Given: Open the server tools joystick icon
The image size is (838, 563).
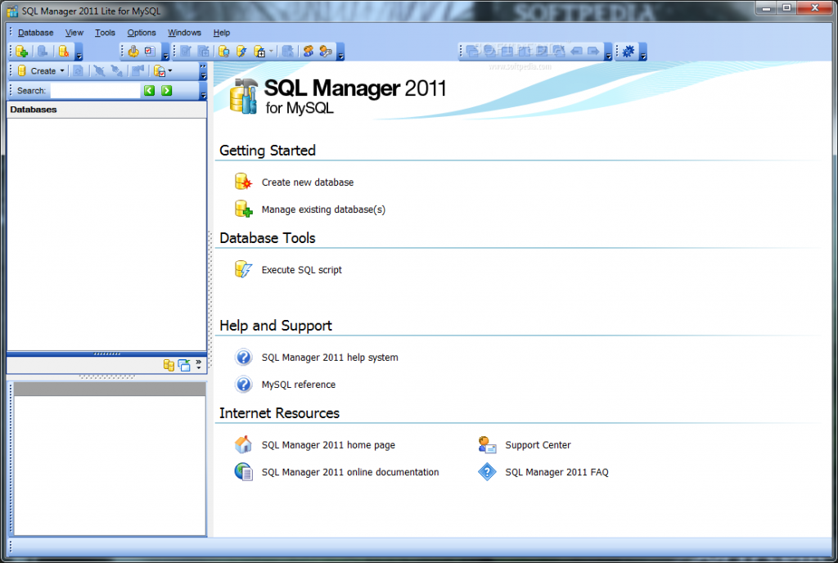Looking at the screenshot, I should (x=133, y=52).
